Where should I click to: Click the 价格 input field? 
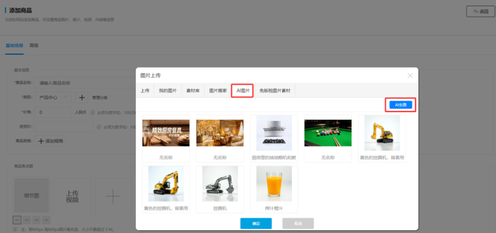coord(53,112)
